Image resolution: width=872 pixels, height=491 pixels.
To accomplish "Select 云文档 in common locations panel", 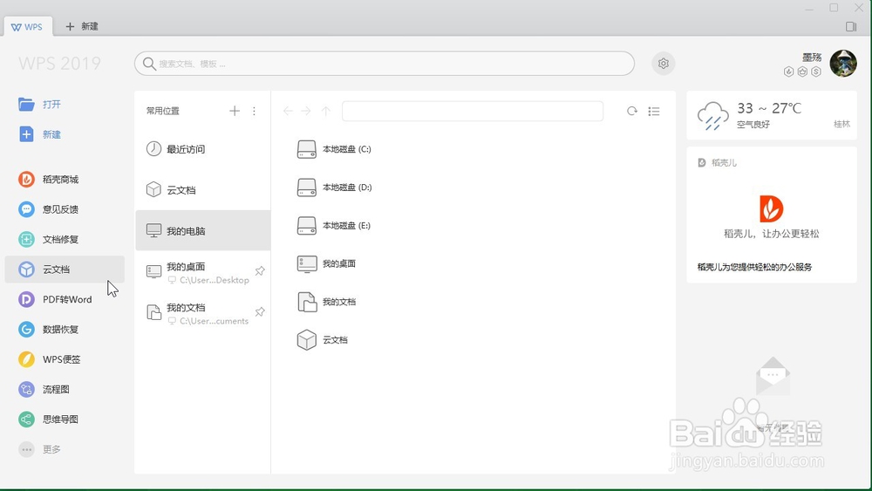I will [x=203, y=189].
